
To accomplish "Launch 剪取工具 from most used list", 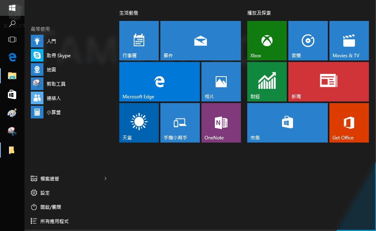I will (x=69, y=84).
